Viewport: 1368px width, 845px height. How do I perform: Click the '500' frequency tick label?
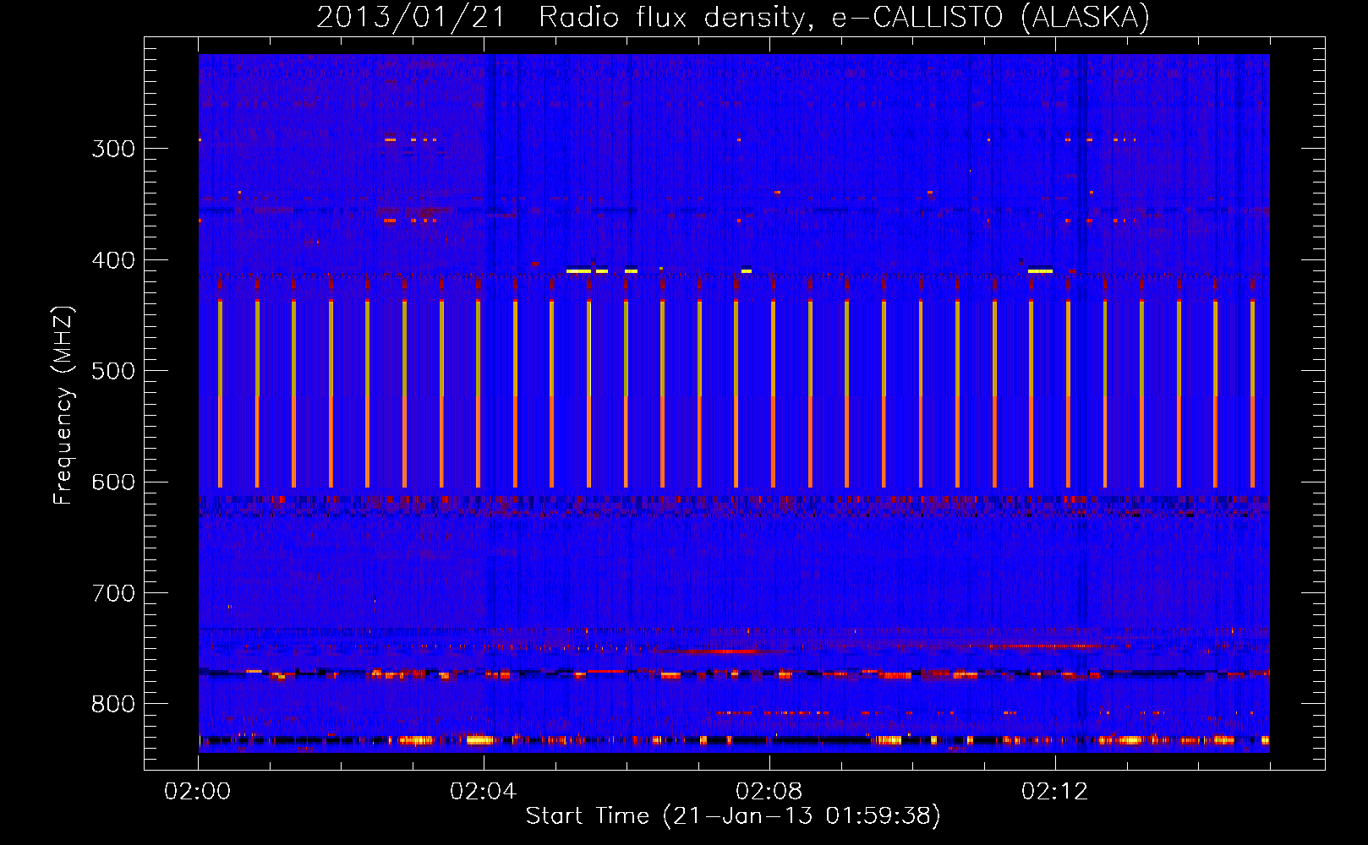coord(113,371)
